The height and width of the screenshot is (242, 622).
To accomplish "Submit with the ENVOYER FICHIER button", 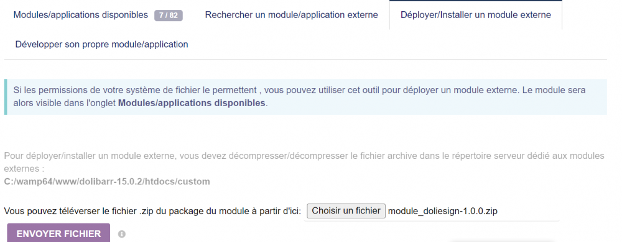I will point(58,234).
